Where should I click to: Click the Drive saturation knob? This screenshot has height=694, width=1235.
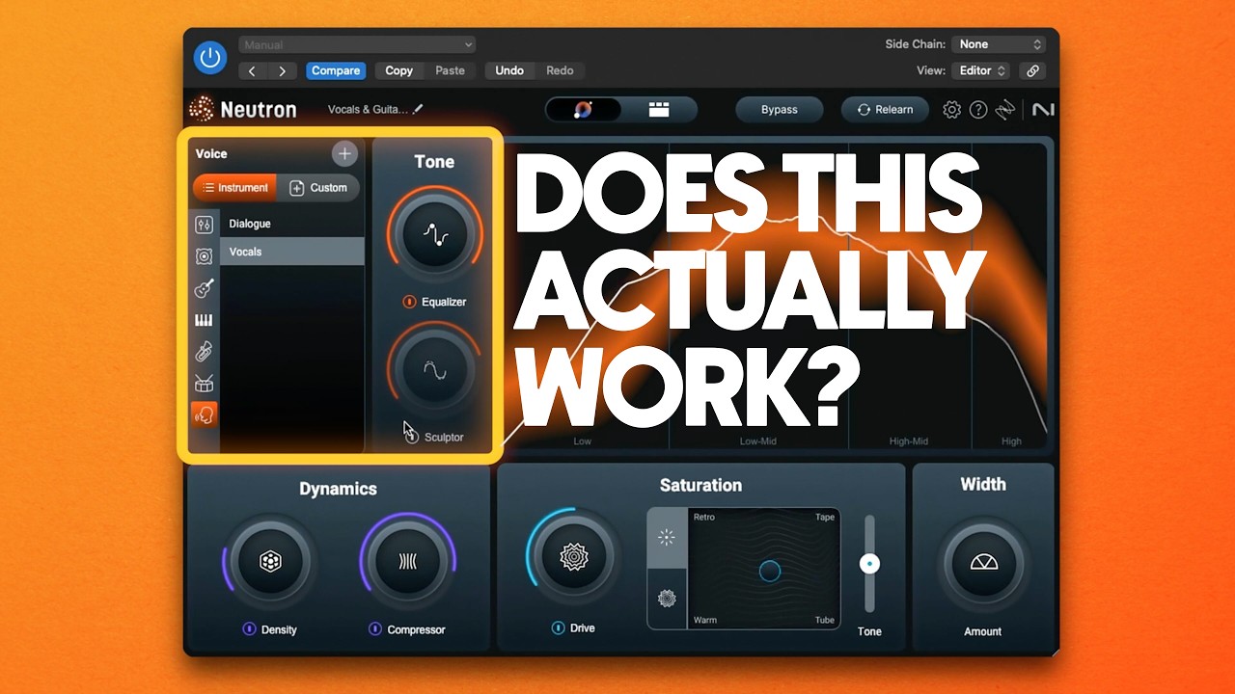point(574,556)
